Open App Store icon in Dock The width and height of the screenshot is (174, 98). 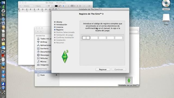click(x=3, y=76)
